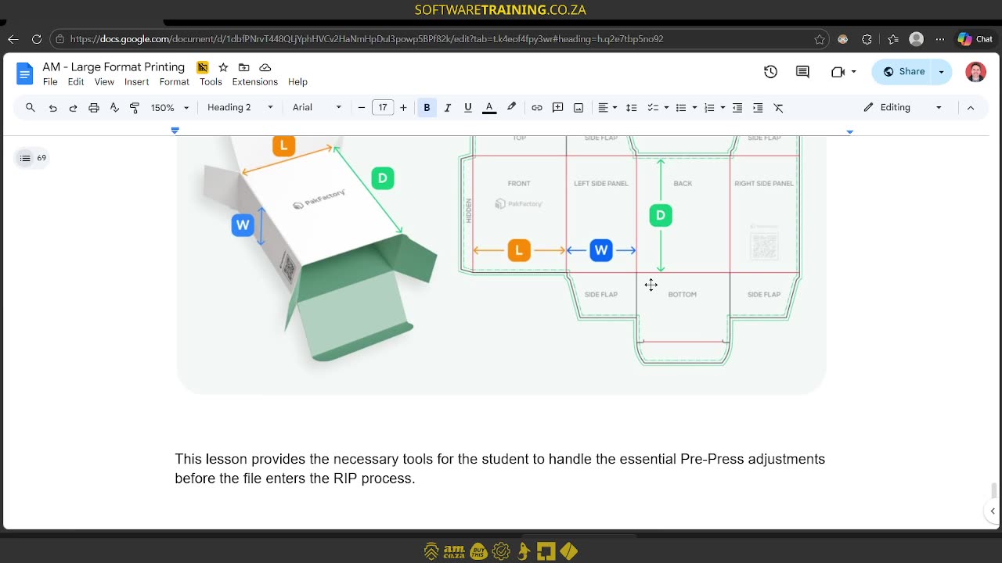Viewport: 1002px width, 563px height.
Task: Check the cloud save status icon
Action: coord(265,67)
